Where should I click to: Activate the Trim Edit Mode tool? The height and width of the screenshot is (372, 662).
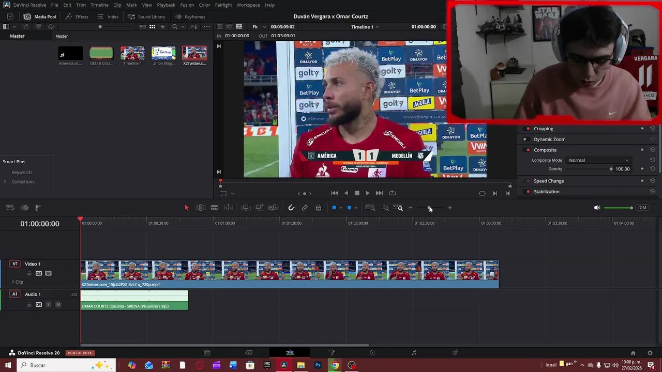[201, 208]
